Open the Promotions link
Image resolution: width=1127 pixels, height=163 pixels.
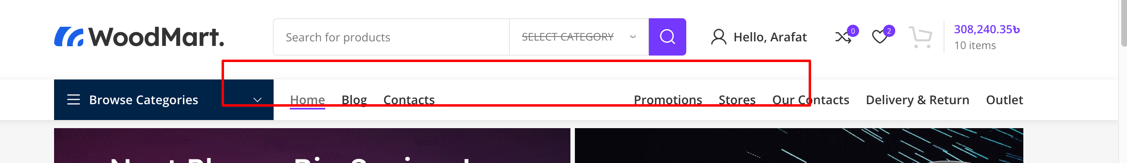pos(668,100)
